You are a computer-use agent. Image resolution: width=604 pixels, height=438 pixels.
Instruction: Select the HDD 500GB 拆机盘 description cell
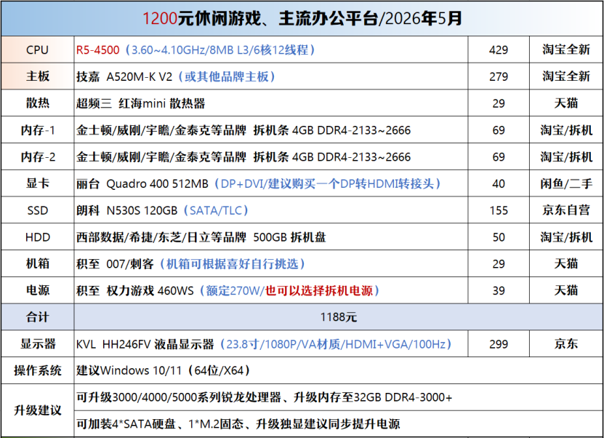click(271, 236)
